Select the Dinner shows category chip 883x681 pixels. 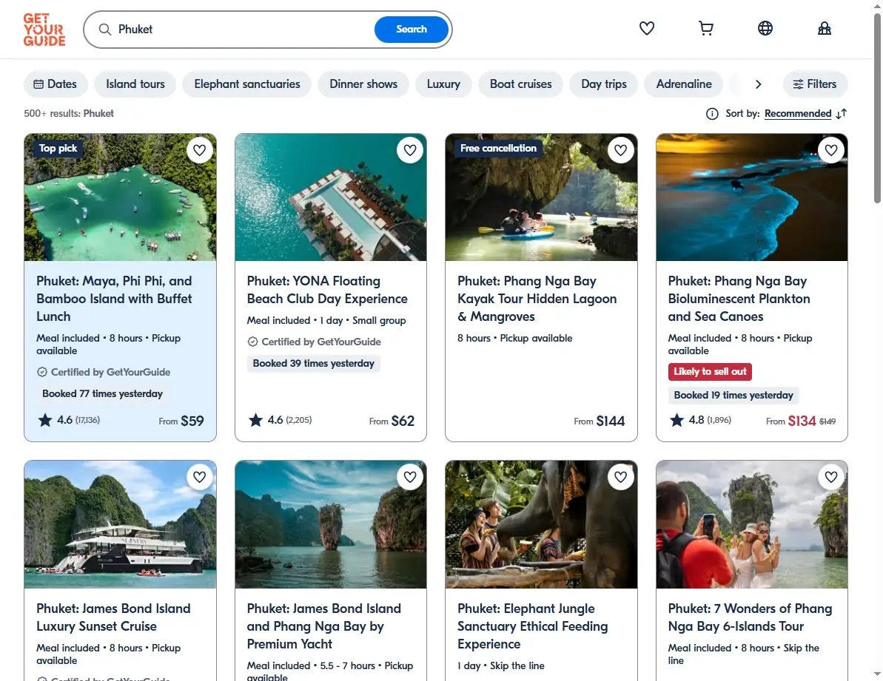[x=363, y=84]
